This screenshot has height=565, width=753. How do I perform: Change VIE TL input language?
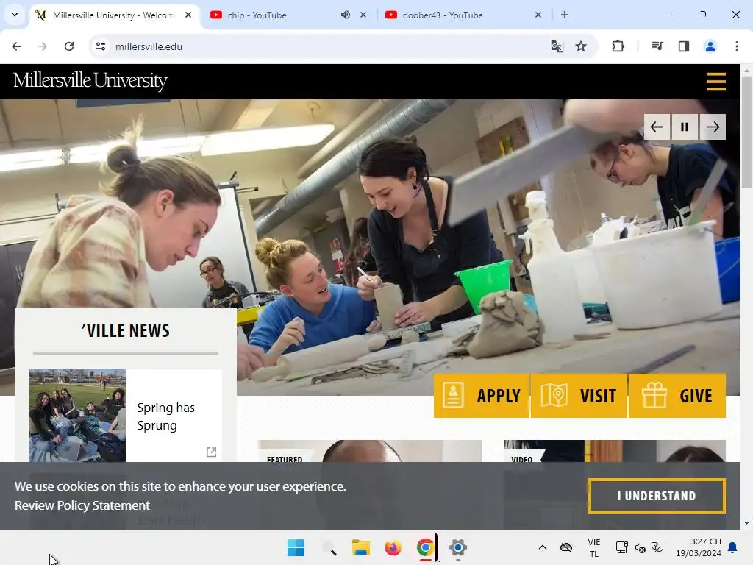[x=594, y=547]
